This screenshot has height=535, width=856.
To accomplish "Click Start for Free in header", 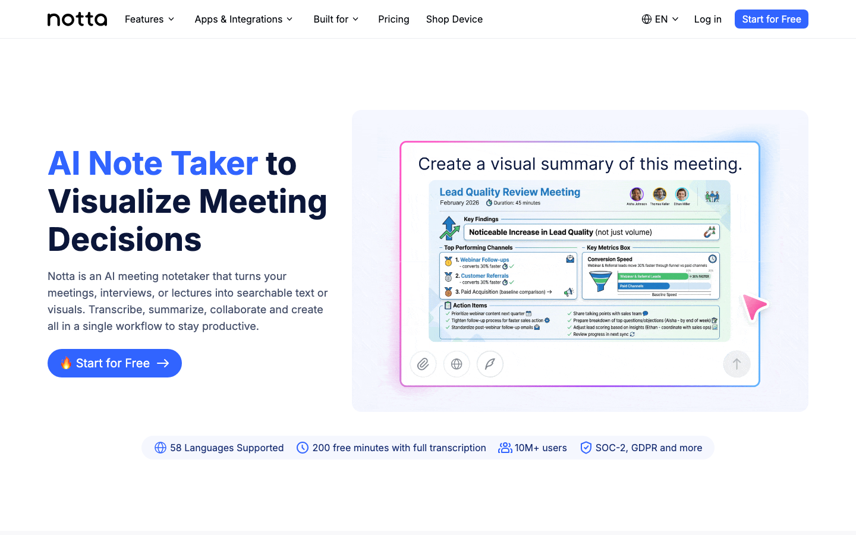I will pos(772,19).
